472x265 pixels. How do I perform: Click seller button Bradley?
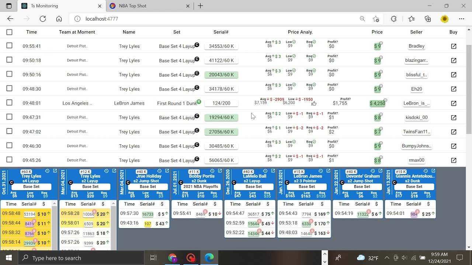click(416, 46)
